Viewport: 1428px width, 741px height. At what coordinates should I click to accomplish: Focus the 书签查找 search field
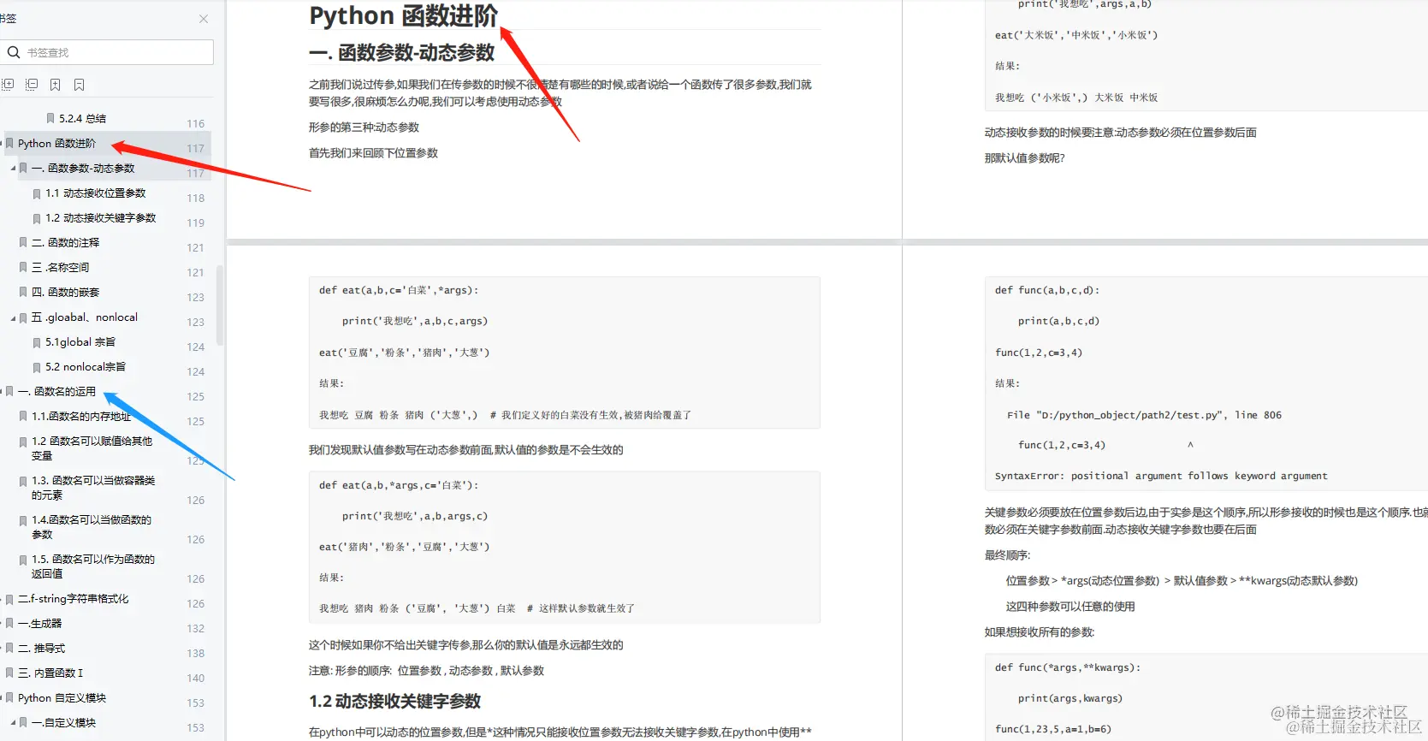pos(107,52)
